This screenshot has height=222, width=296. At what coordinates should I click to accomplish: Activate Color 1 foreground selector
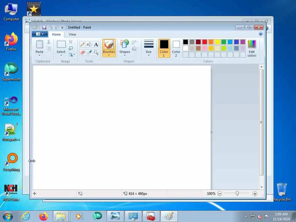164,48
